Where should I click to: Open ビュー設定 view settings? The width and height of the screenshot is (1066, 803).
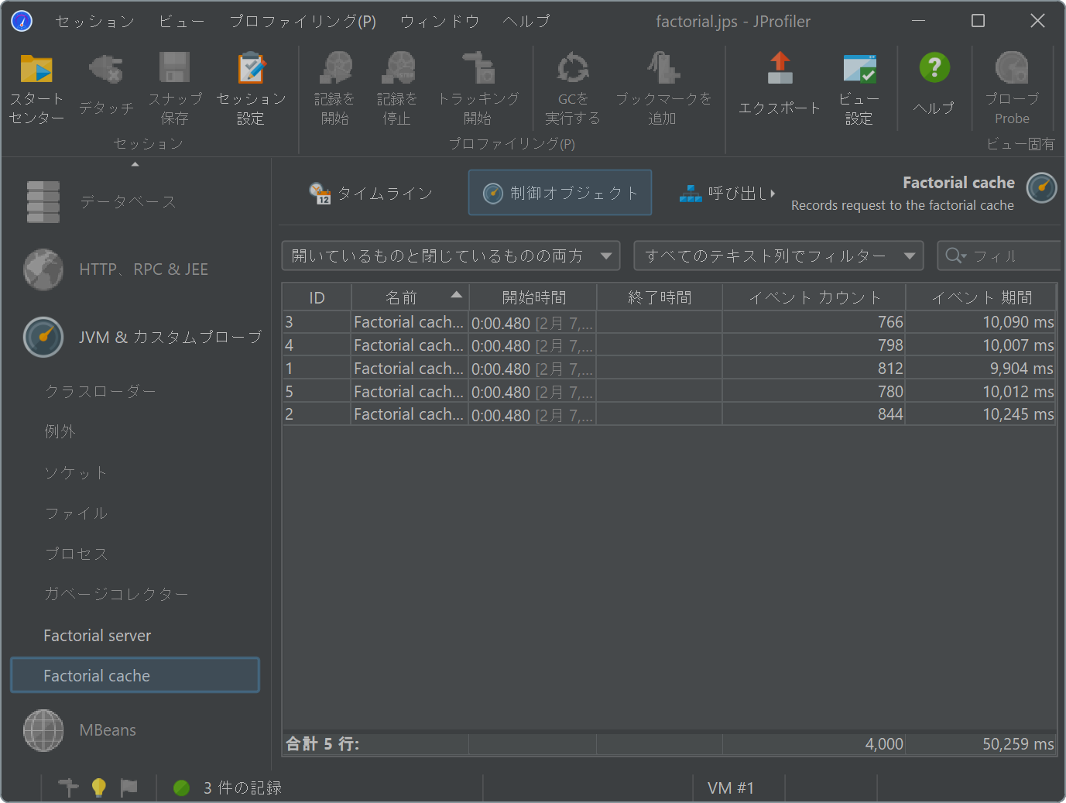click(x=859, y=89)
